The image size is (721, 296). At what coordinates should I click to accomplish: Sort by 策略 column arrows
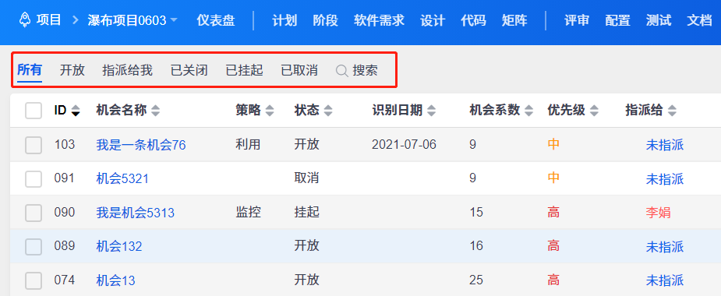(x=270, y=111)
